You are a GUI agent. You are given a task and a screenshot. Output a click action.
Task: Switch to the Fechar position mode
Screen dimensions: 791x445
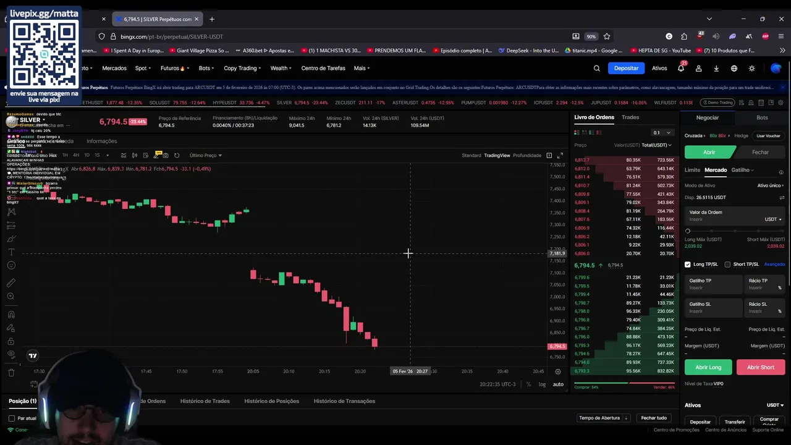(760, 152)
